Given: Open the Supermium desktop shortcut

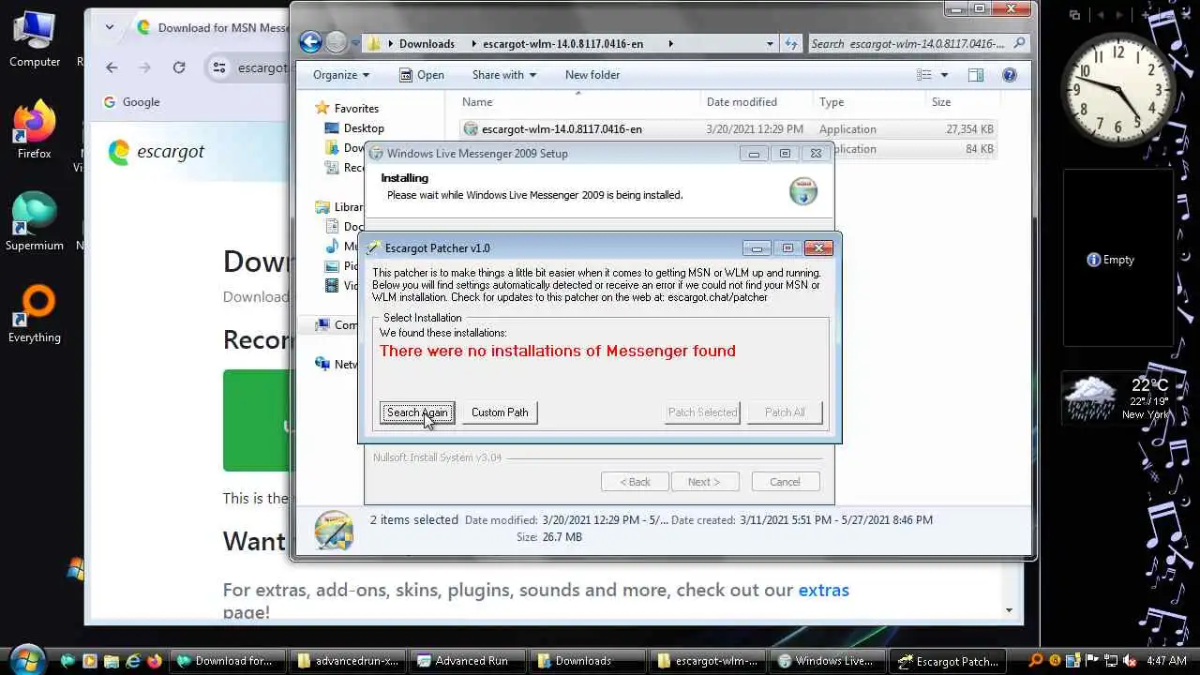Looking at the screenshot, I should click(35, 221).
